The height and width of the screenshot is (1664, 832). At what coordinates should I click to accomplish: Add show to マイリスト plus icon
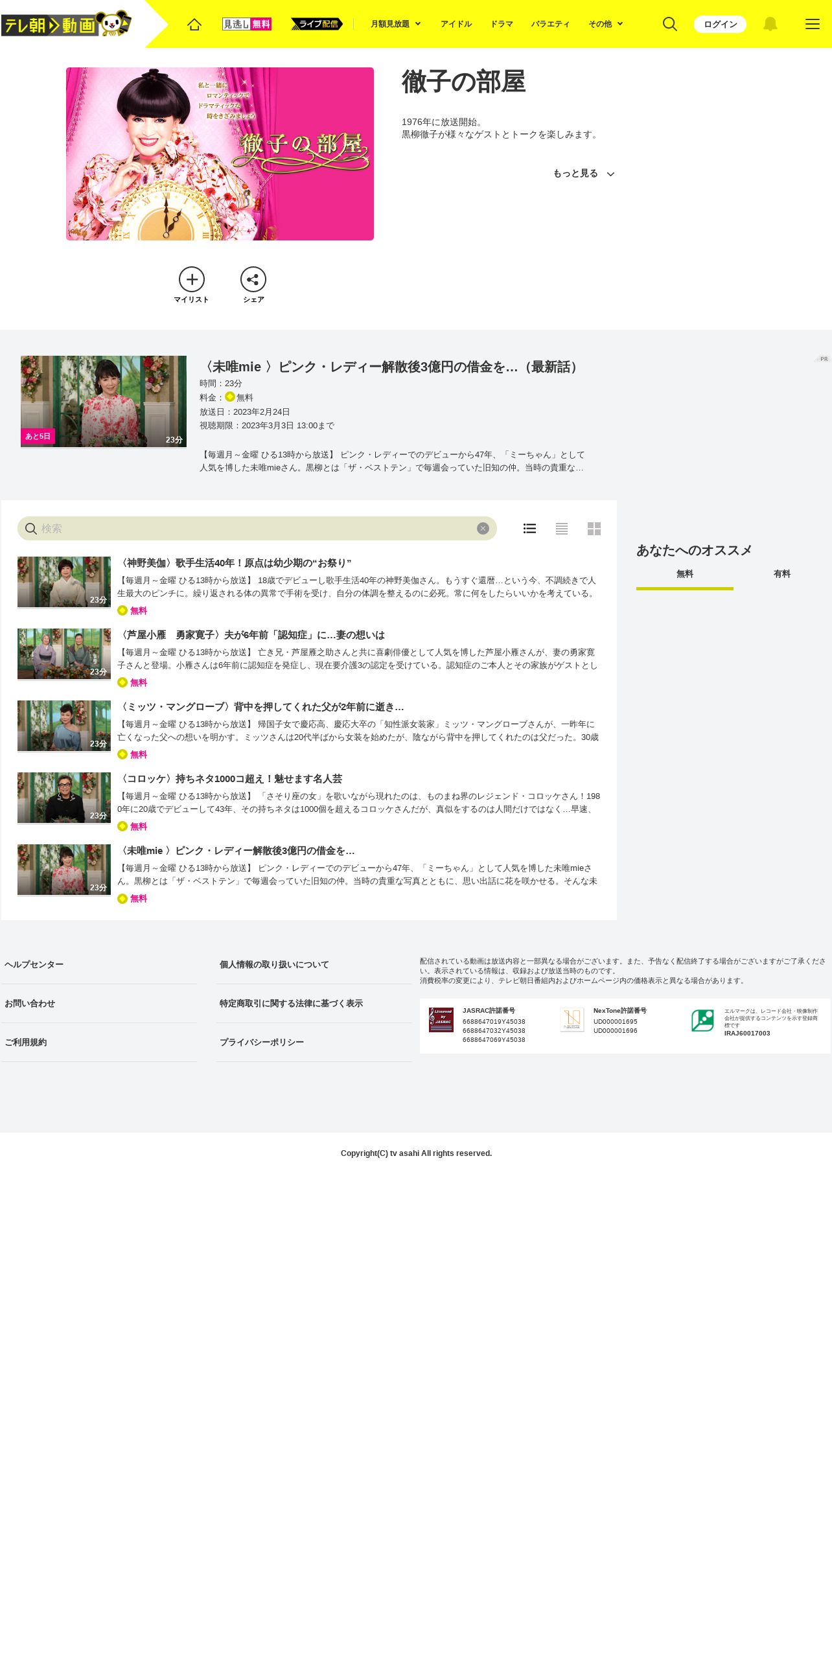pos(192,279)
